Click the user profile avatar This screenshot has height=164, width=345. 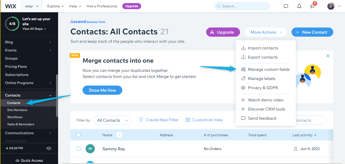(331, 6)
